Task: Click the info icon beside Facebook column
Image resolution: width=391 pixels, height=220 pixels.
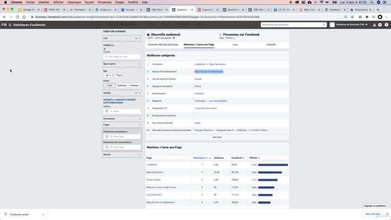Action: tap(244, 158)
